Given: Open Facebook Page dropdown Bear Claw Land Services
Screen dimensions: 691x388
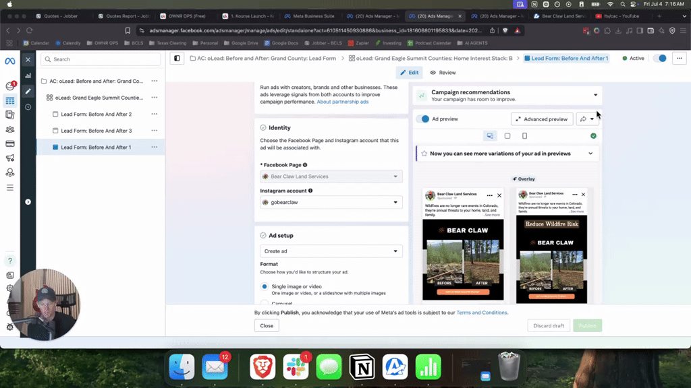Looking at the screenshot, I should pyautogui.click(x=331, y=176).
